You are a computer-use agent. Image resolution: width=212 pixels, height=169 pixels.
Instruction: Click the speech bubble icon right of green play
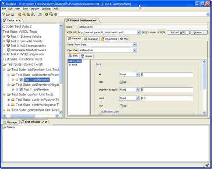pos(51,14)
